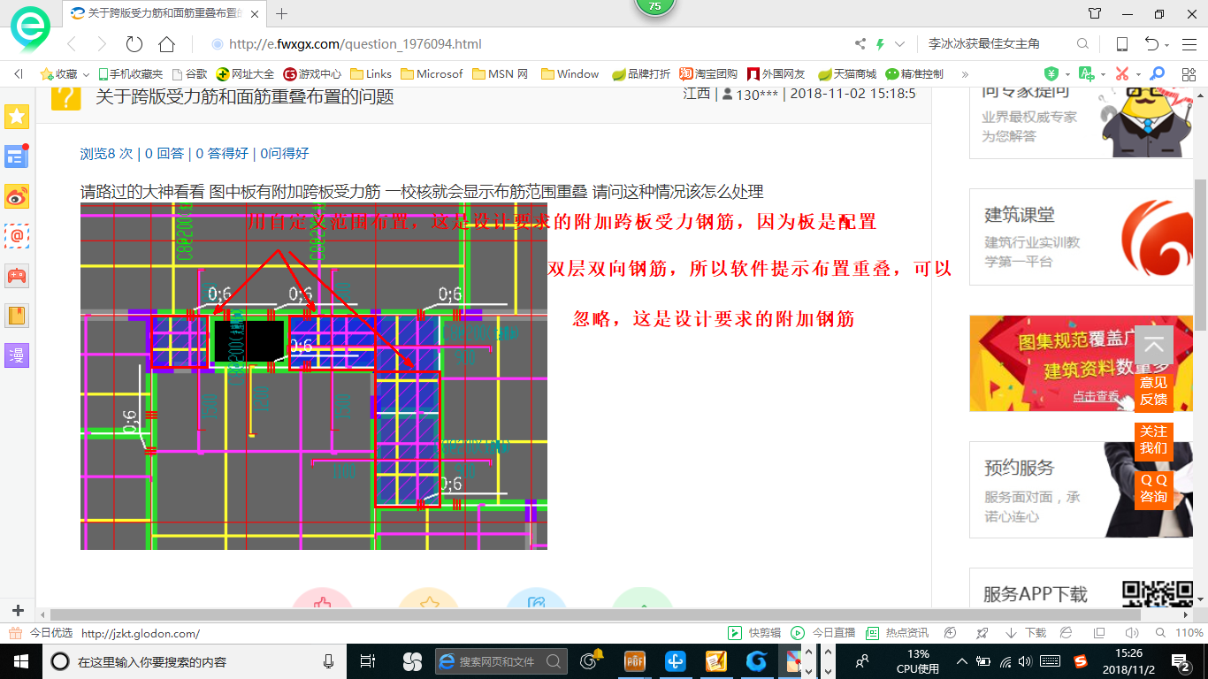Viewport: 1208px width, 679px height.
Task: Open the 淘宝团购 bookmark
Action: 708,74
